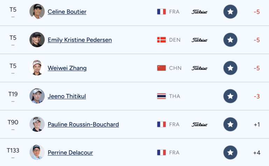
Task: Star Weiwei Zhang as favorite
Action: (230, 68)
